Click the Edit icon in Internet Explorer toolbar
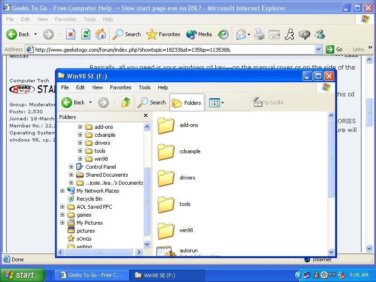The width and height of the screenshot is (376, 282). click(x=274, y=34)
